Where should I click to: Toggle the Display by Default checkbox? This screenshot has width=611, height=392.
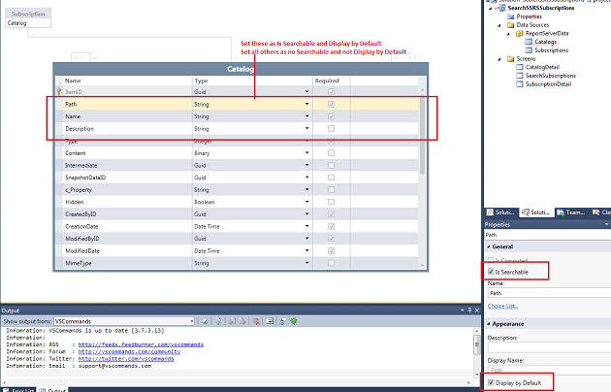[491, 382]
